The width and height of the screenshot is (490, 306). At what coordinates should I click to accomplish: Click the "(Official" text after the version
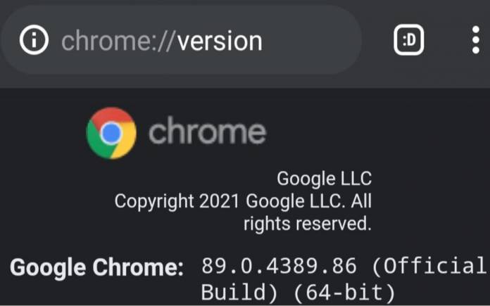click(429, 266)
